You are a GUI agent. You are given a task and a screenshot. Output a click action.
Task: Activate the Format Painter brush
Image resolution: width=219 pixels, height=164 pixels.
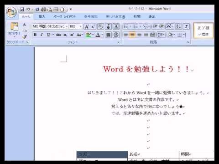(x=25, y=36)
